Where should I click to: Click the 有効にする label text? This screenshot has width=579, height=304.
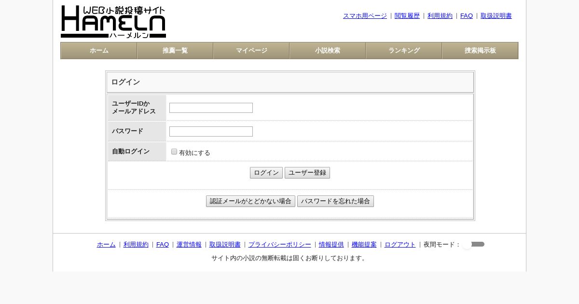pyautogui.click(x=194, y=153)
